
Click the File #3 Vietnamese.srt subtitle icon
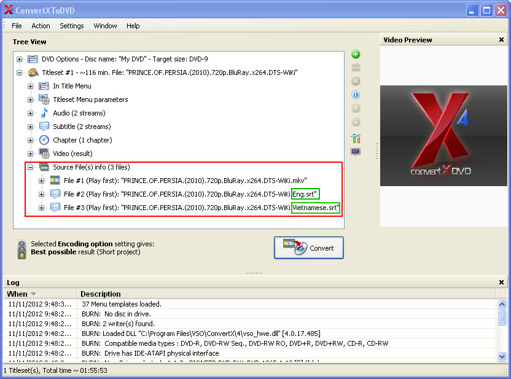point(55,208)
